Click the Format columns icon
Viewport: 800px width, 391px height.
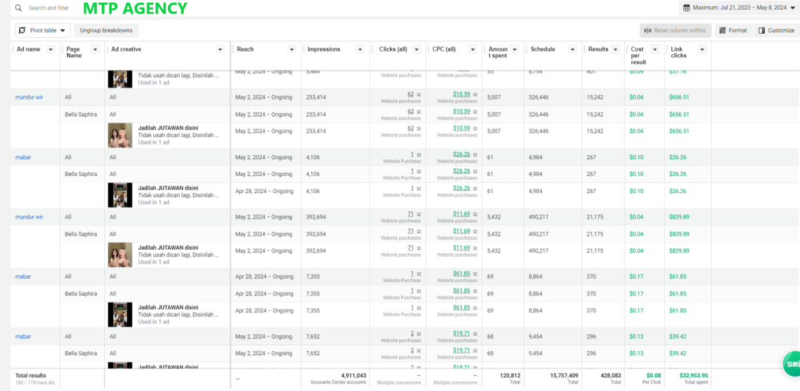723,30
